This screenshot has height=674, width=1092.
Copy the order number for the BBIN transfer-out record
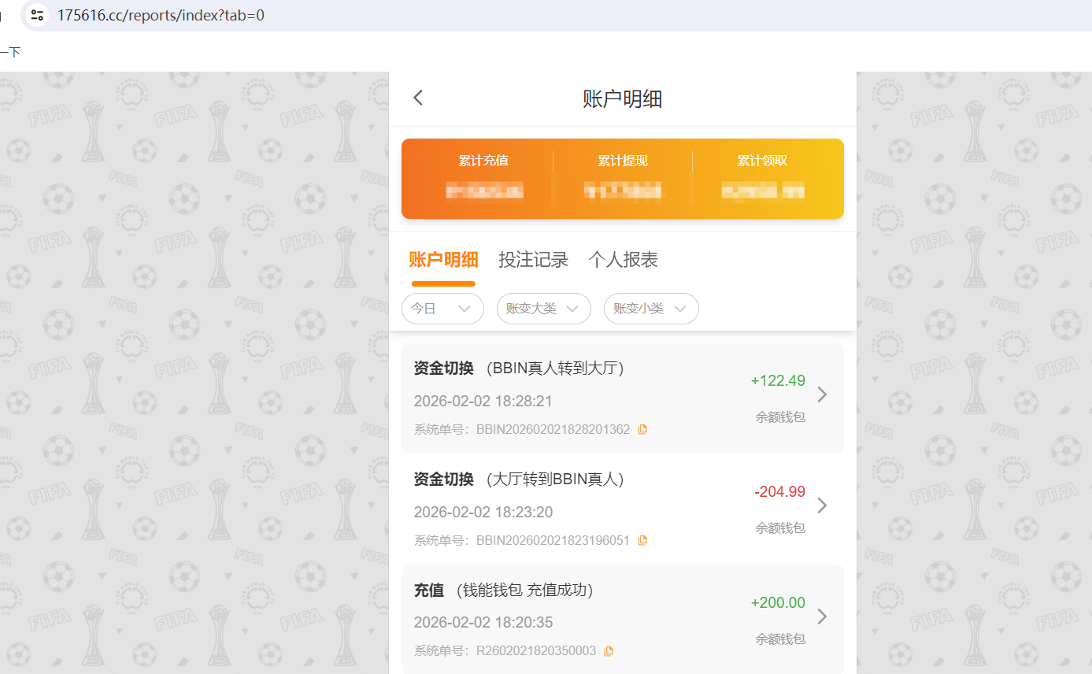pos(642,540)
